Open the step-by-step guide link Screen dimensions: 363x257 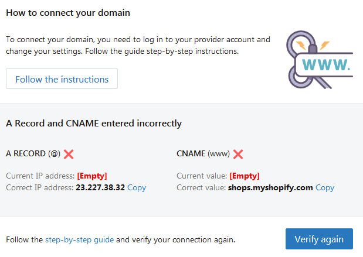[x=79, y=239]
